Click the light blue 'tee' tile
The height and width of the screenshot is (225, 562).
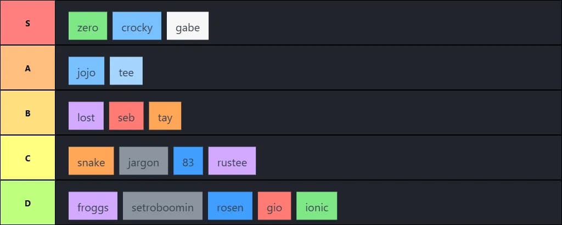126,71
